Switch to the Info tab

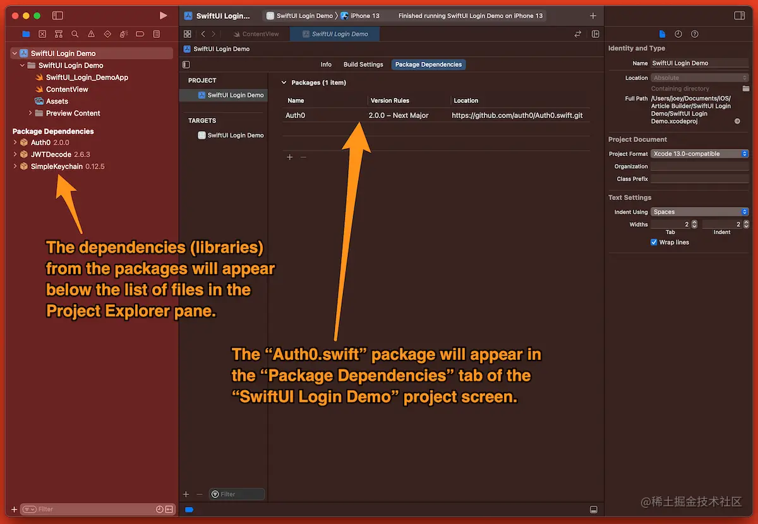click(326, 64)
